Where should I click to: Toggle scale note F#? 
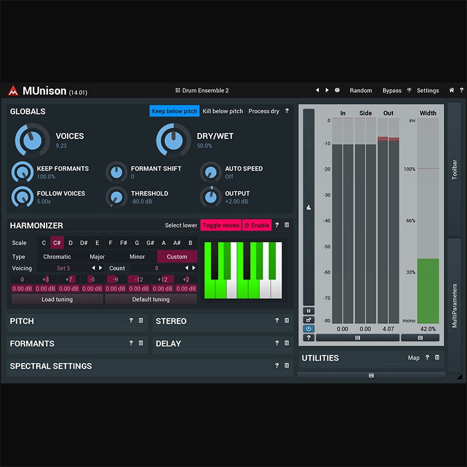pyautogui.click(x=124, y=243)
